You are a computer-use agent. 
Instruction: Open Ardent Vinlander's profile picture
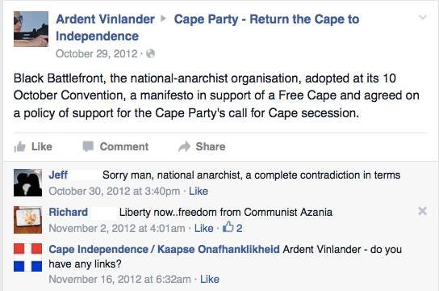(x=31, y=29)
